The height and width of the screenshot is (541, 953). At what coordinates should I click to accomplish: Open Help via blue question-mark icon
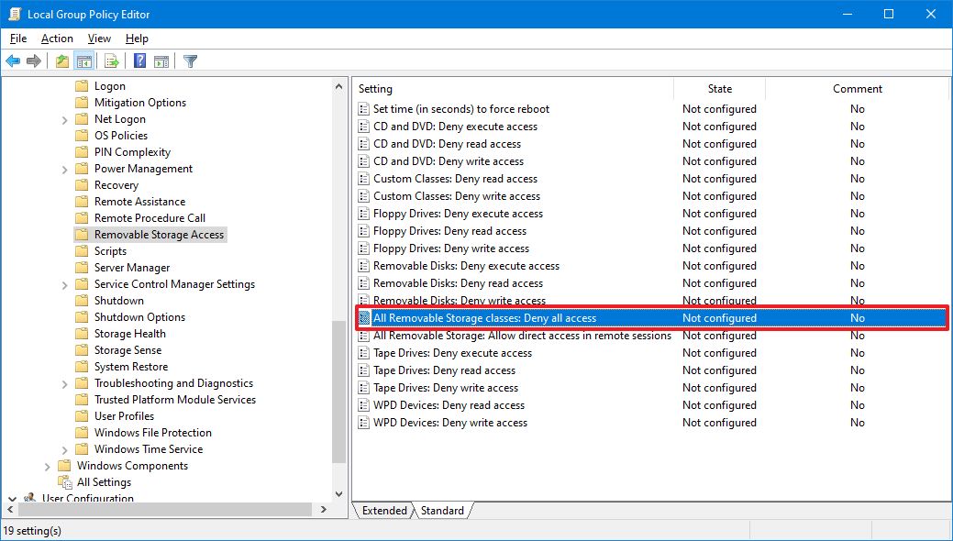(x=139, y=61)
